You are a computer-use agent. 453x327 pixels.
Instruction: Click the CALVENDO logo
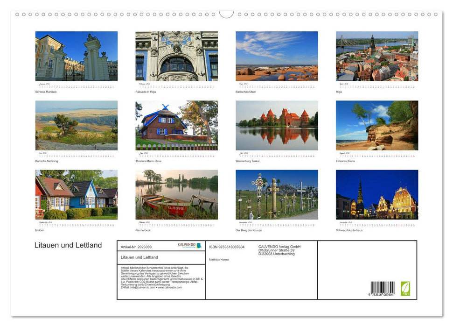pyautogui.click(x=187, y=245)
